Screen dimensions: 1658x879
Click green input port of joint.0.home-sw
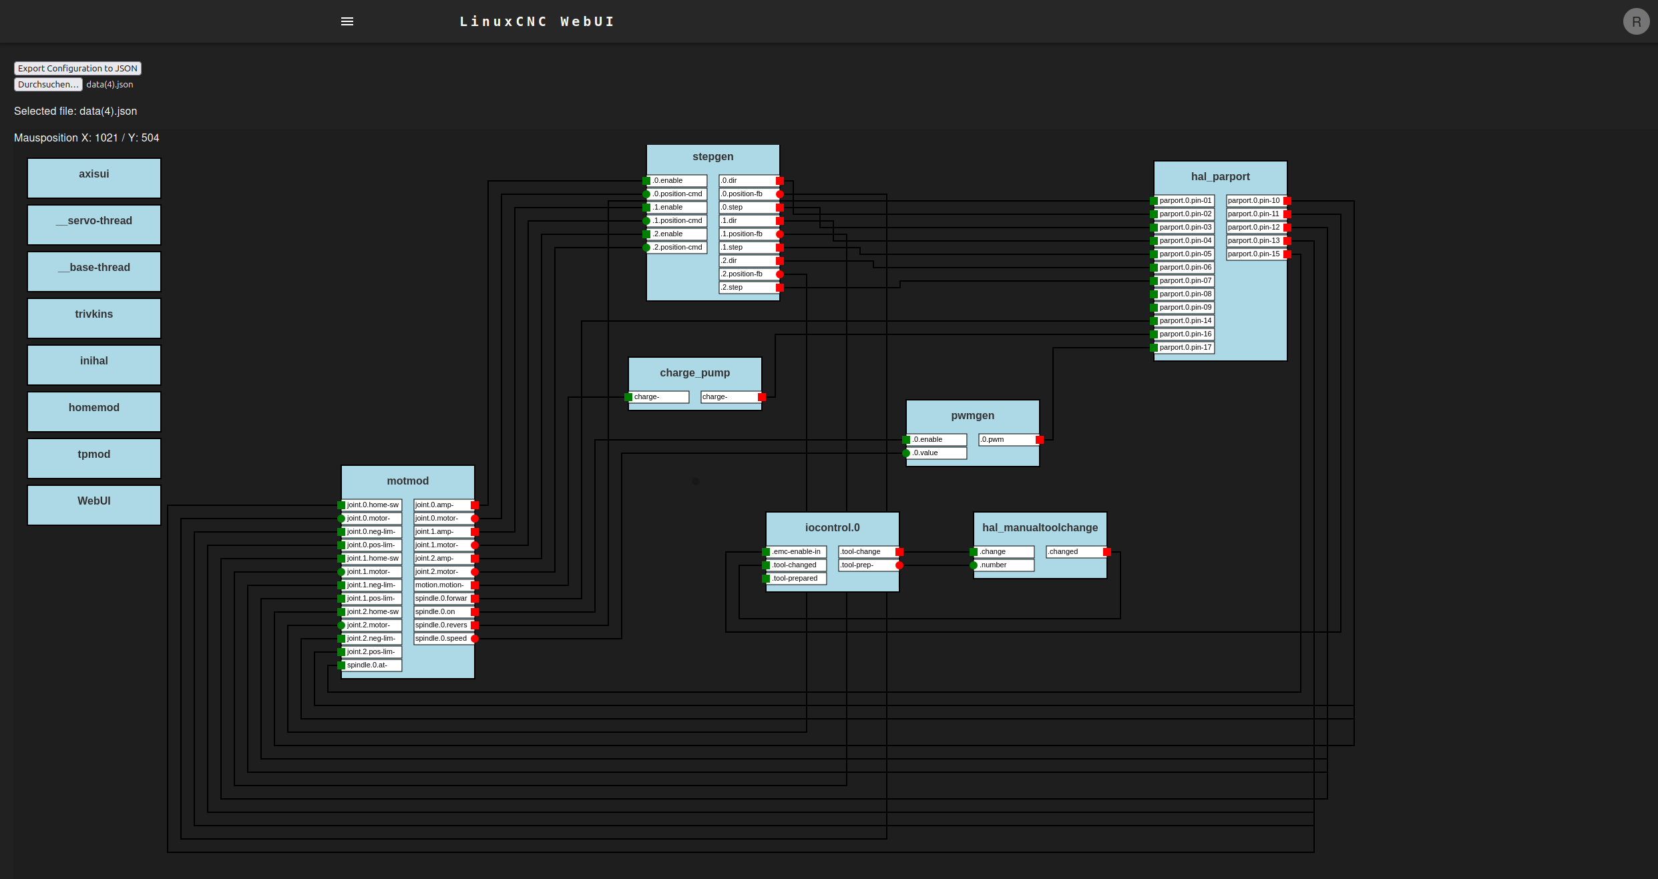tap(341, 505)
